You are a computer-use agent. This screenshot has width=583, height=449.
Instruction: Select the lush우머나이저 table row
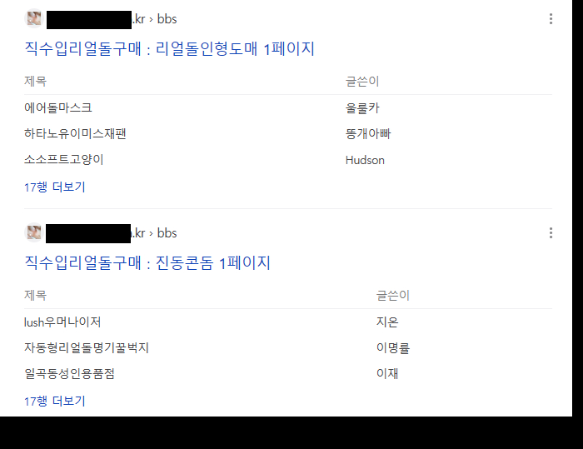click(63, 322)
